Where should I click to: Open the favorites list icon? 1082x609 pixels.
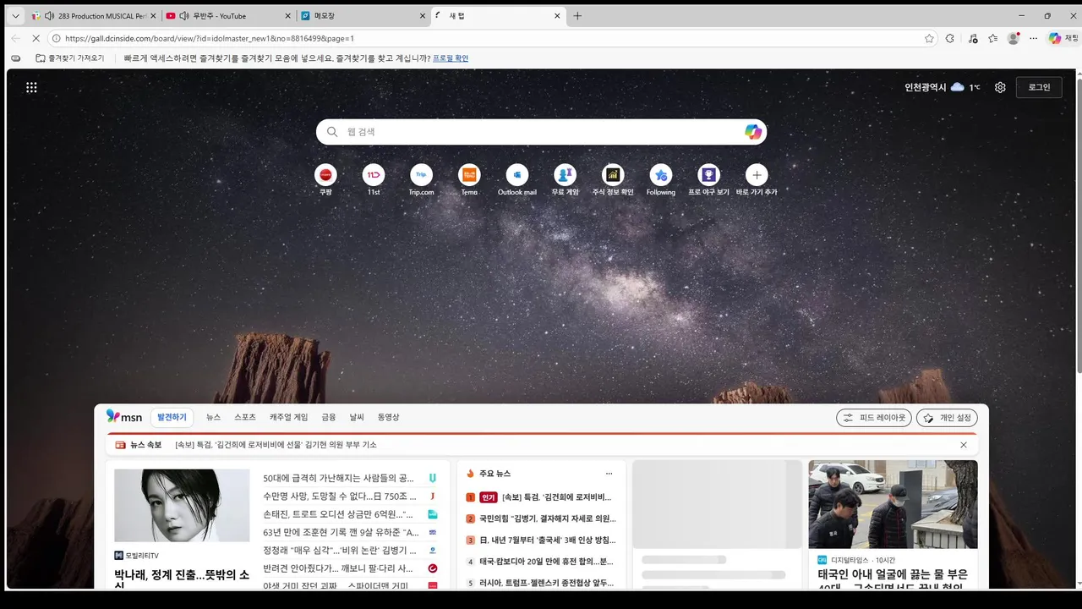992,38
